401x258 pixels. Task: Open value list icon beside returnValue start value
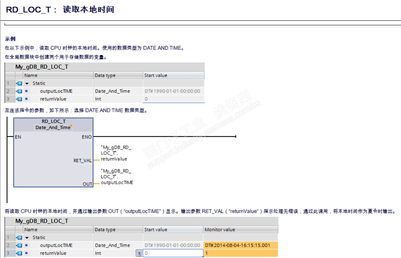coord(139,253)
